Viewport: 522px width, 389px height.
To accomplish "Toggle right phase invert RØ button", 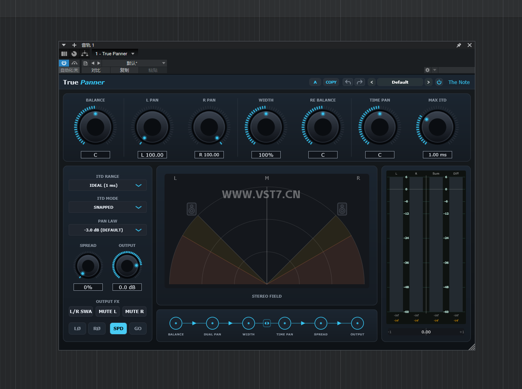I will coord(97,328).
